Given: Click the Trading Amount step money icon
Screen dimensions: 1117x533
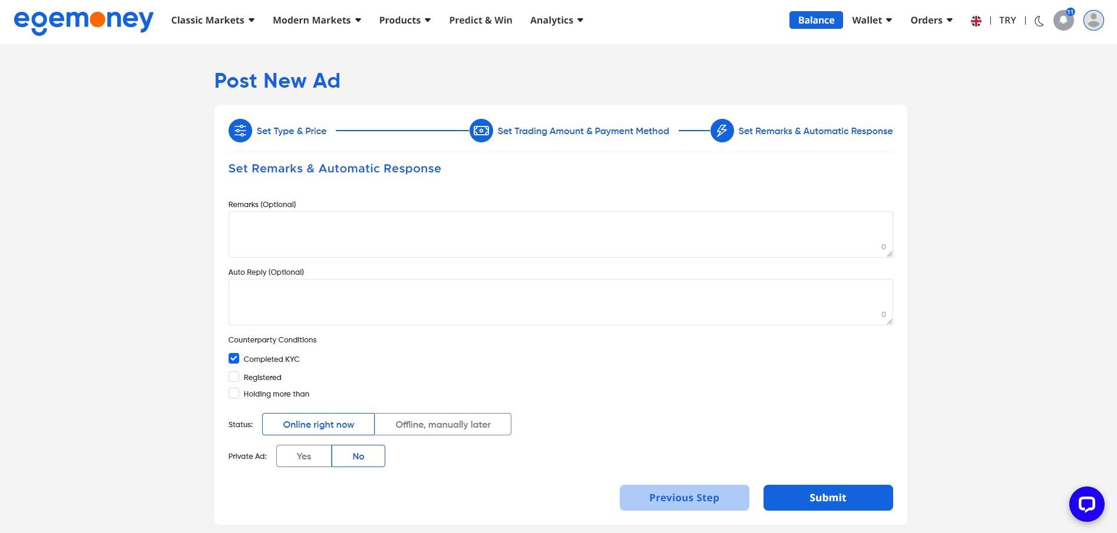Looking at the screenshot, I should coord(481,131).
